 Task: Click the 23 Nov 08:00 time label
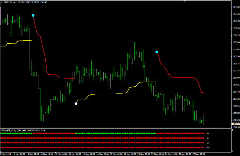coord(157,154)
